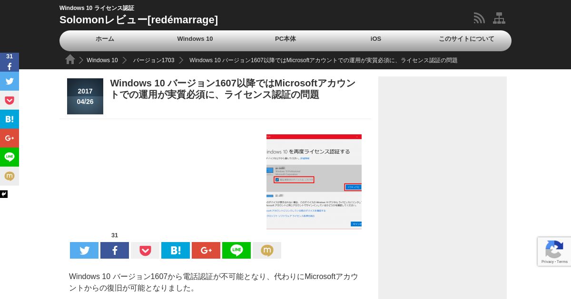Click Windows 10 ライセンス認証 header tagline
Viewport: 571px width, 299px height.
pos(97,8)
